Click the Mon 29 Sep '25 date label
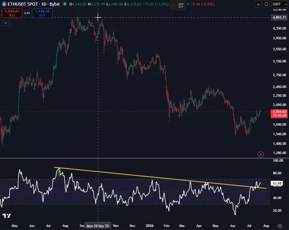The image size is (289, 230). coord(98,226)
